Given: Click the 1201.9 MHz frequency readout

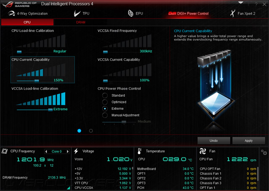Looking at the screenshot, I should pos(35,160).
